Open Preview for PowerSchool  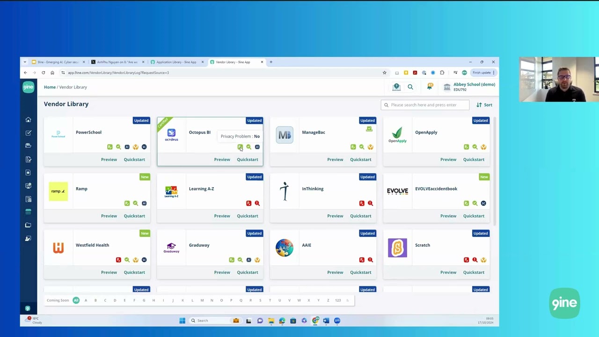109,160
